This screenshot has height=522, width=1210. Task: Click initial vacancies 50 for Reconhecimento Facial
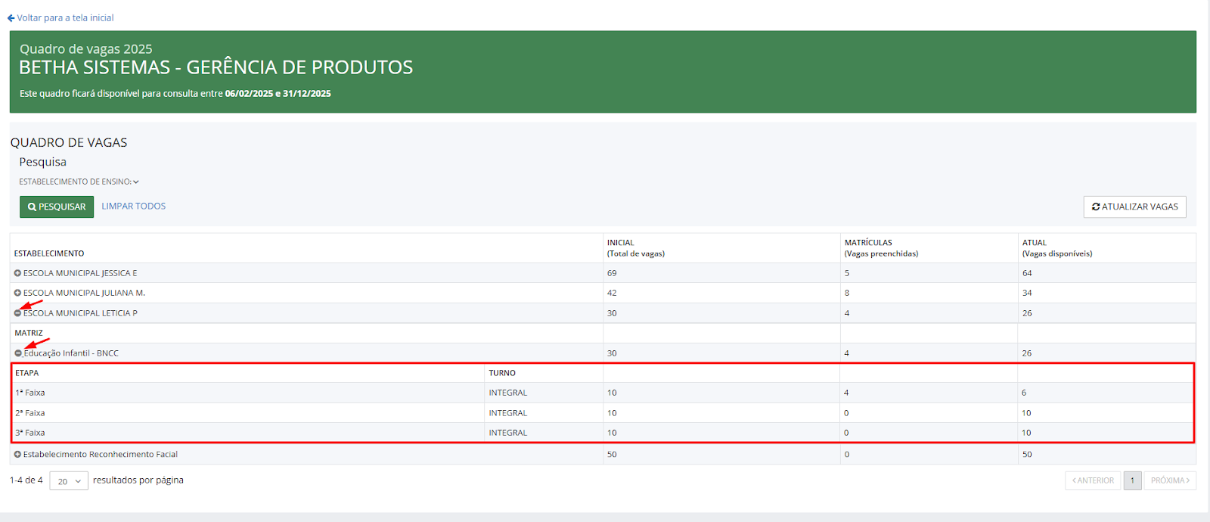click(612, 455)
